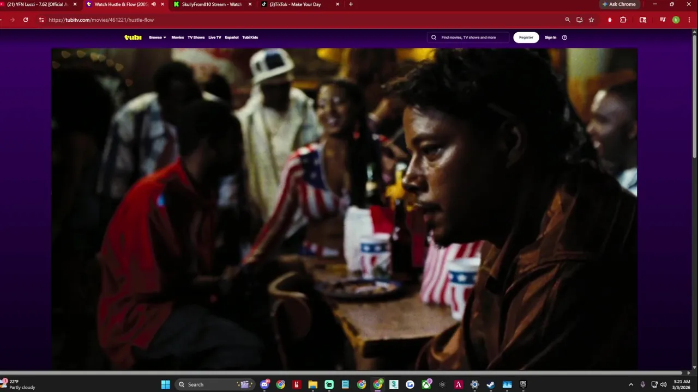Open the media controls music icon

click(x=663, y=20)
